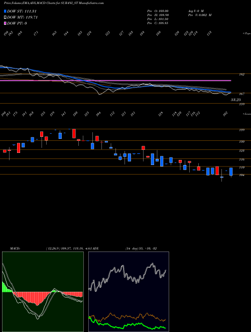The image size is (251, 332).
Task: Click the MACD (12,26,9) parameter values
Action: pos(69,248)
